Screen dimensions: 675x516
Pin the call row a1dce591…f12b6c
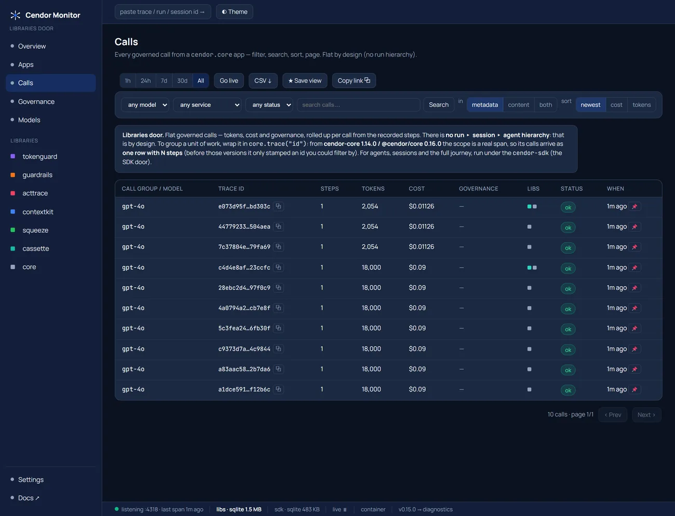634,389
